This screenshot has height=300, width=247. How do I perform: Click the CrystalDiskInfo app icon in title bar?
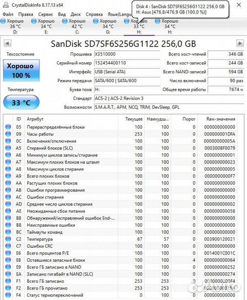[x=6, y=5]
